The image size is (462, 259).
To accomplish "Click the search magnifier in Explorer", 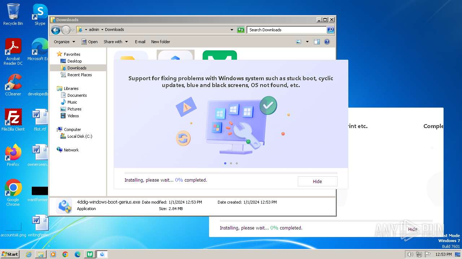I will point(330,30).
